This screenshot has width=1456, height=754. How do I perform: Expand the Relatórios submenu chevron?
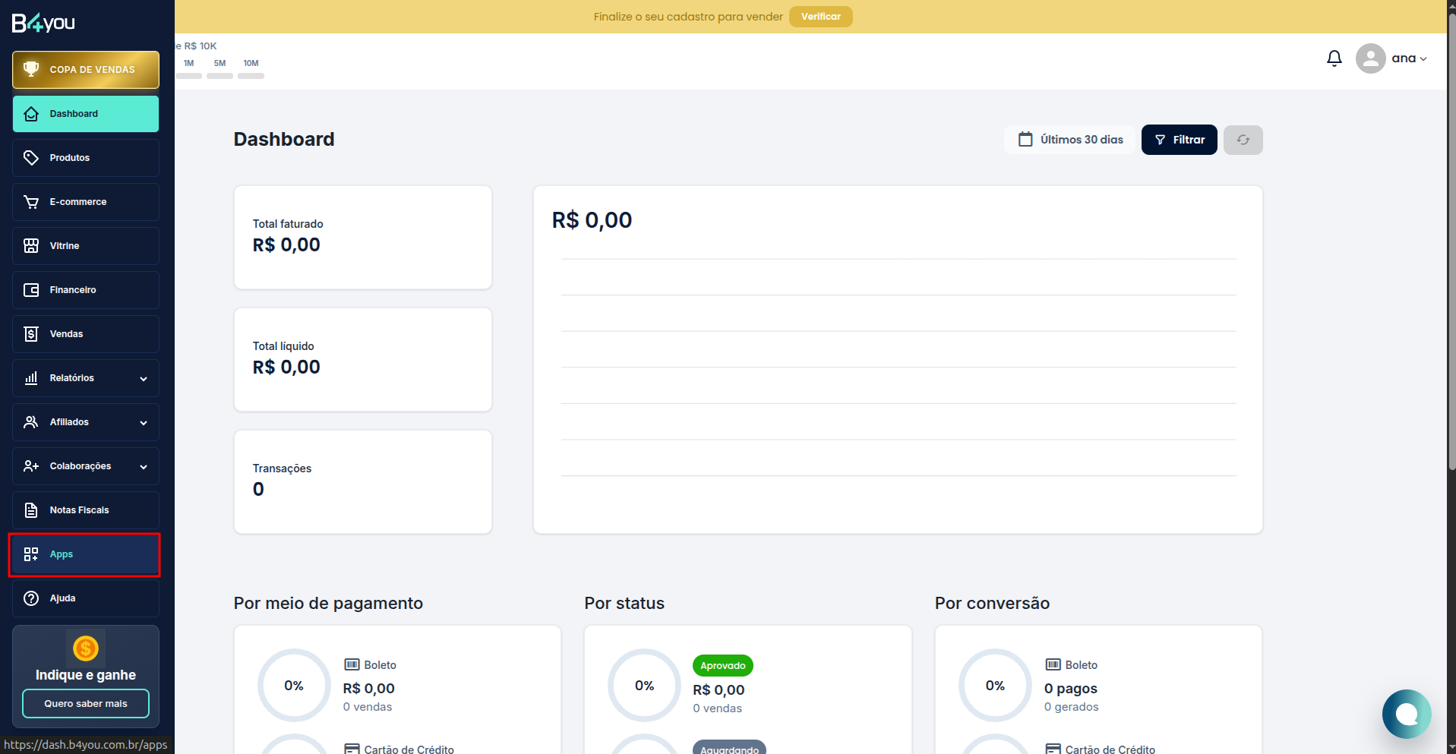(144, 379)
